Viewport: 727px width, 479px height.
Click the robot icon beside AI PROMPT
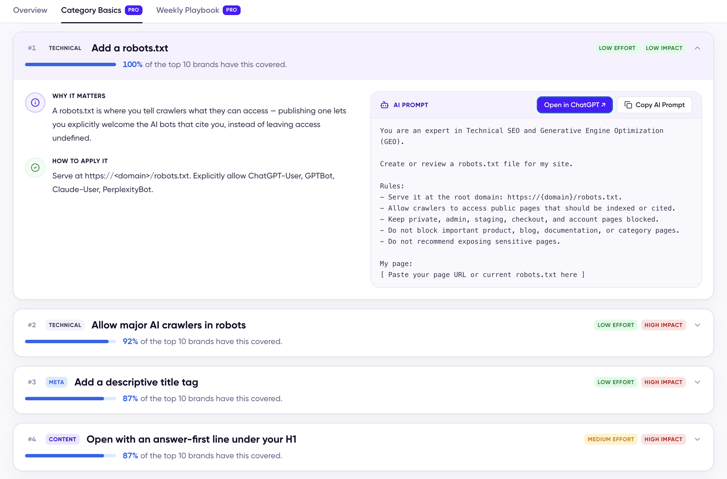tap(385, 105)
